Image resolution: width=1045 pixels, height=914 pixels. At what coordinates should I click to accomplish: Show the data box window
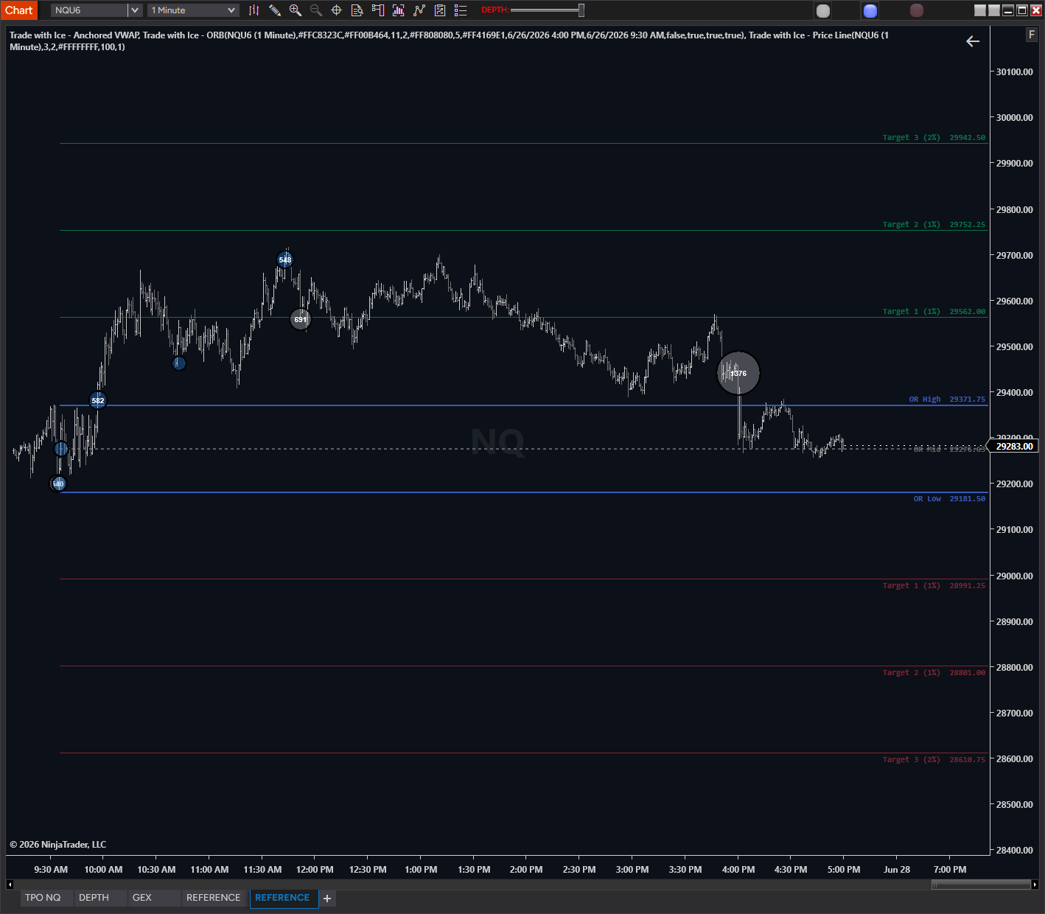coord(357,10)
